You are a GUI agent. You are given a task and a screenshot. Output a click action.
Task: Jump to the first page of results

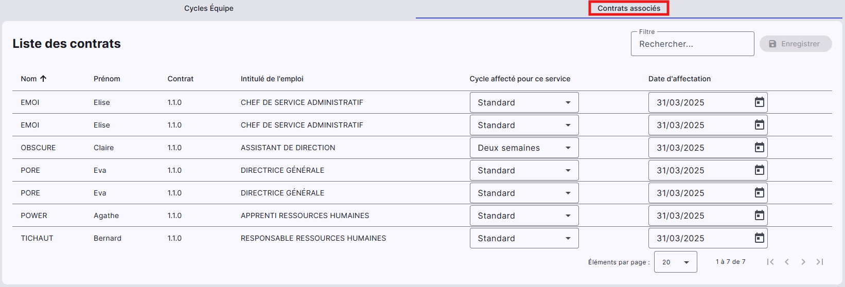(x=770, y=262)
